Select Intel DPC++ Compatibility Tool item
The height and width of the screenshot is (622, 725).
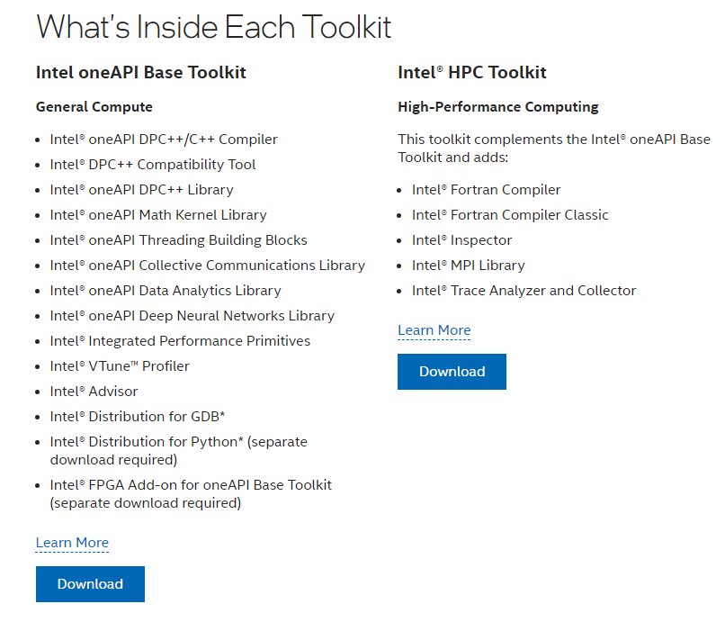point(153,165)
